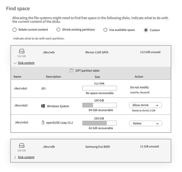Collapse Disk content chevron of /dev/vda
Image resolution: width=182 pixels, height=172 pixels.
[x=15, y=63]
